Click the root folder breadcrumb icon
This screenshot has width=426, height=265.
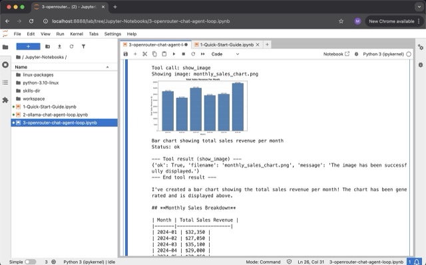[x=18, y=57]
